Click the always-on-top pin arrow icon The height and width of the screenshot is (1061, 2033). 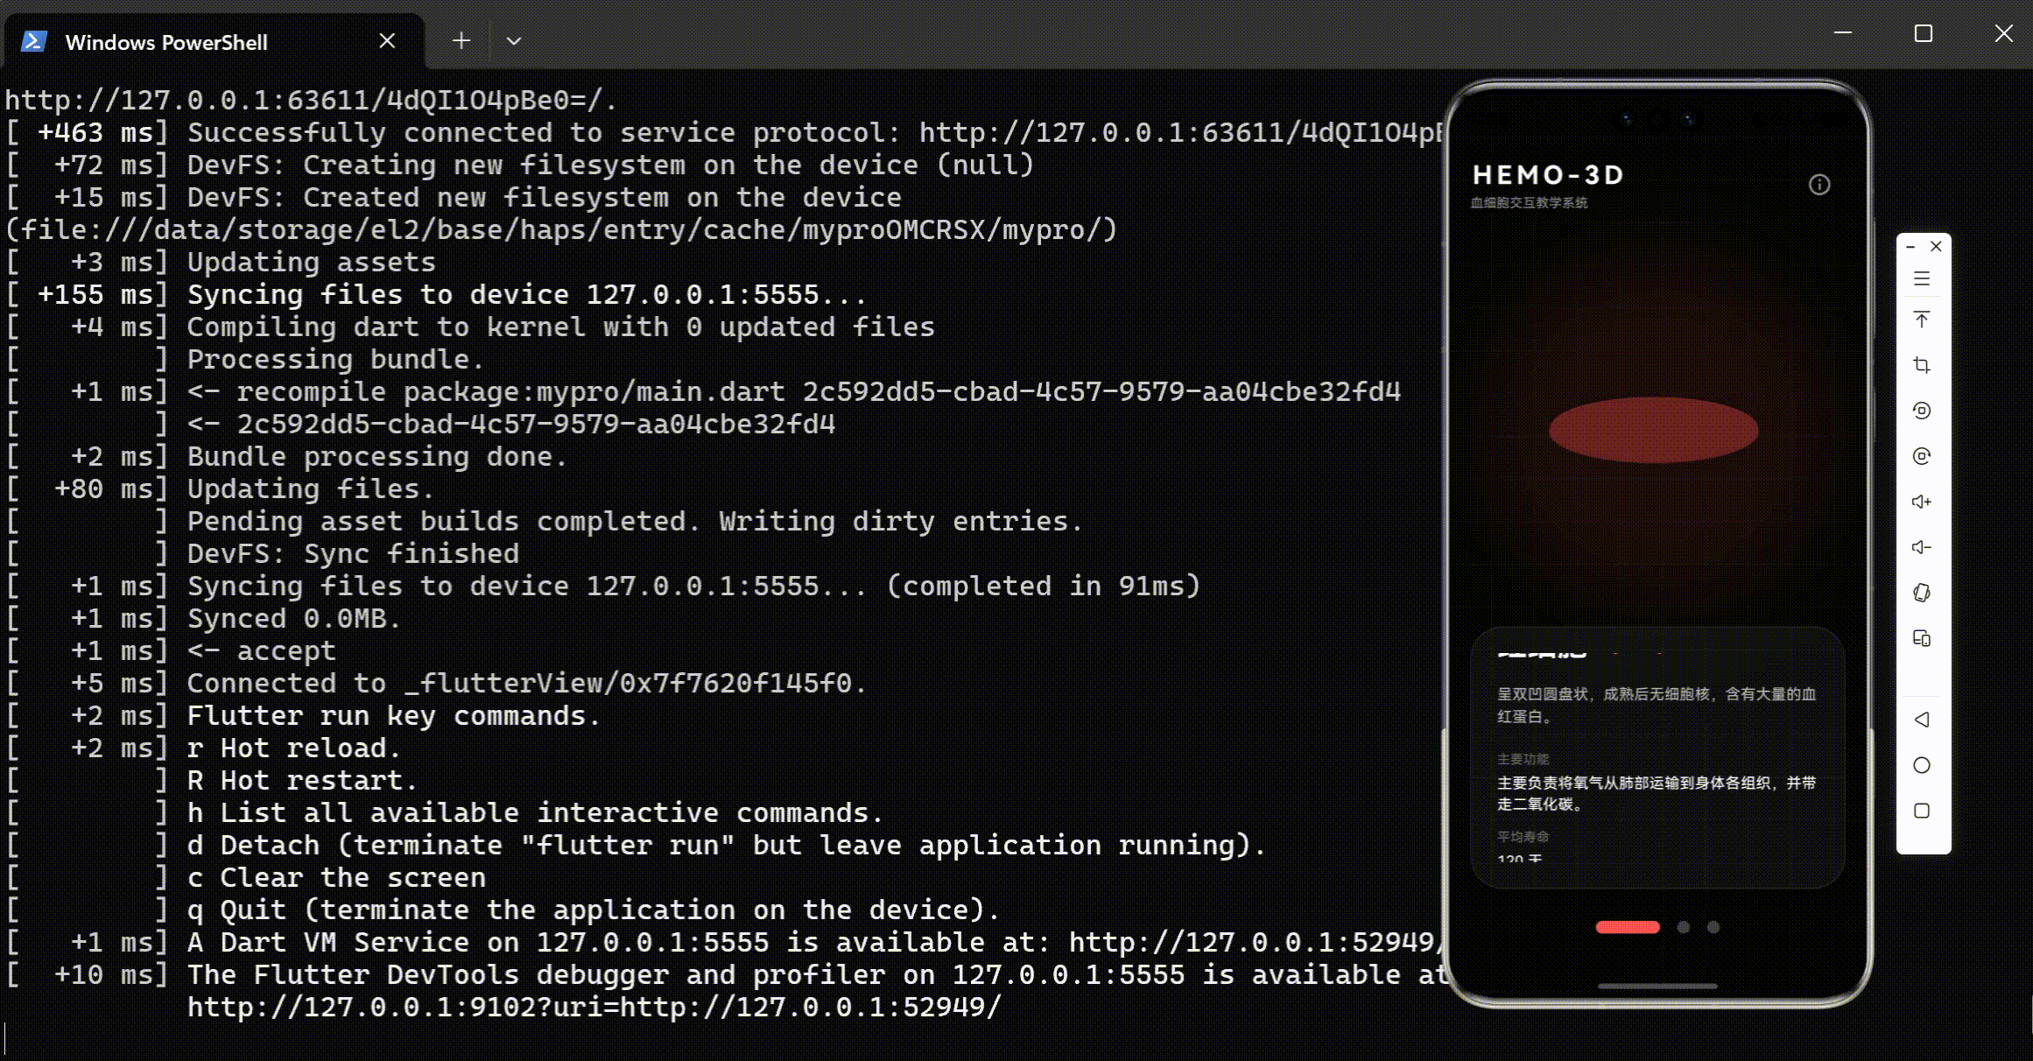[x=1922, y=320]
